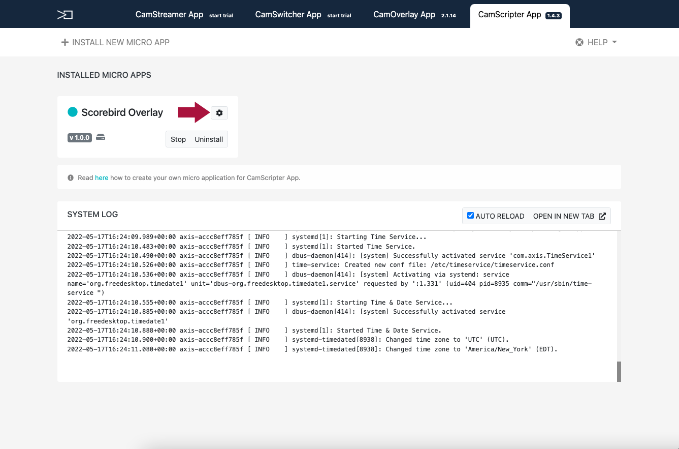Open Scorebird Overlay settings gear

click(x=219, y=113)
